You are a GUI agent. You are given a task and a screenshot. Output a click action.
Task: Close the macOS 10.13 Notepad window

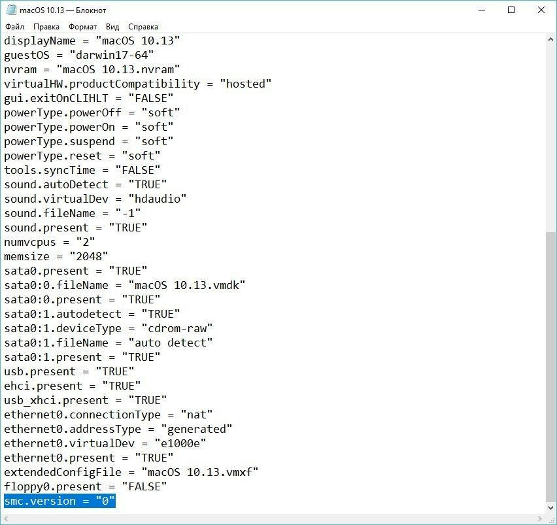point(541,10)
